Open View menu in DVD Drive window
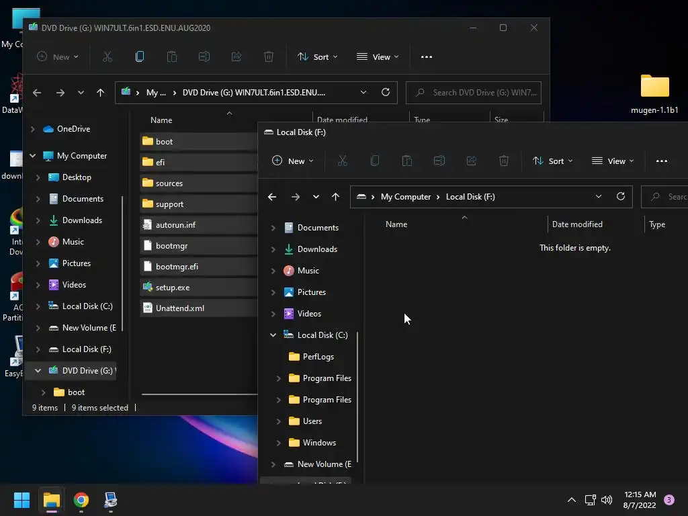Screen dimensions: 688x516 click(x=378, y=57)
